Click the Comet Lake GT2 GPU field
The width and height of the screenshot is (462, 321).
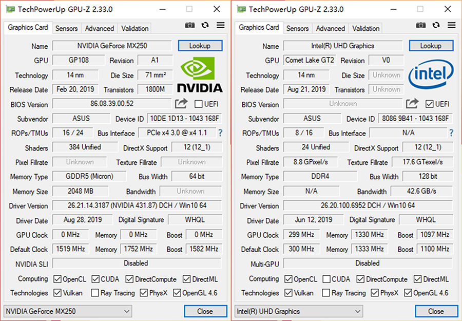point(310,60)
